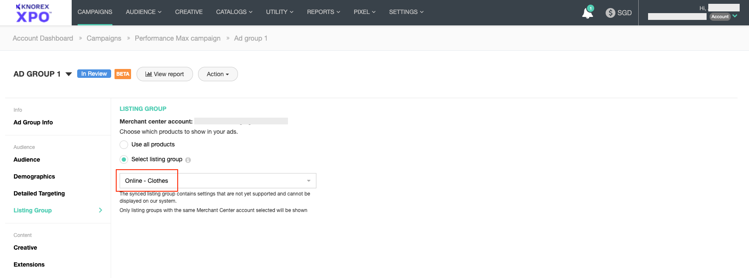
Task: Expand the AD GROUP 1 title dropdown arrow
Action: click(69, 74)
